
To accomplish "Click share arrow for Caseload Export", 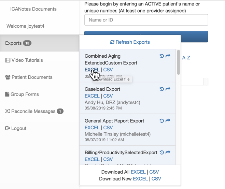I will [x=168, y=89].
